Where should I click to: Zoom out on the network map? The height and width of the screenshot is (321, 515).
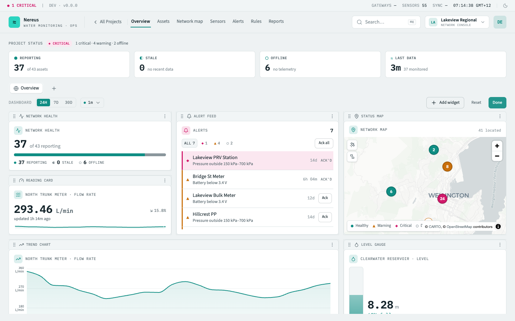coord(497,156)
